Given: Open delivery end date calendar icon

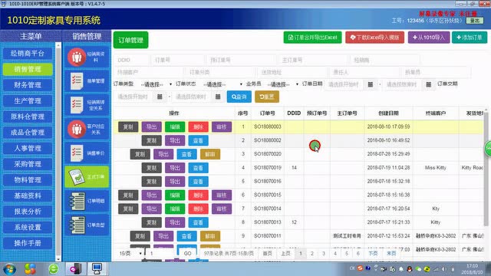Looking at the screenshot, I should tap(218, 97).
